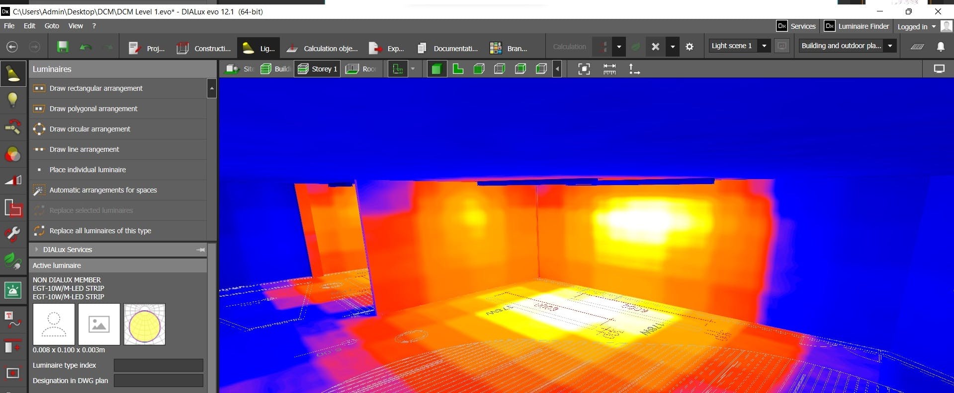Screen dimensions: 954x393
Task: Click the Designation in DWG plan field
Action: [159, 381]
